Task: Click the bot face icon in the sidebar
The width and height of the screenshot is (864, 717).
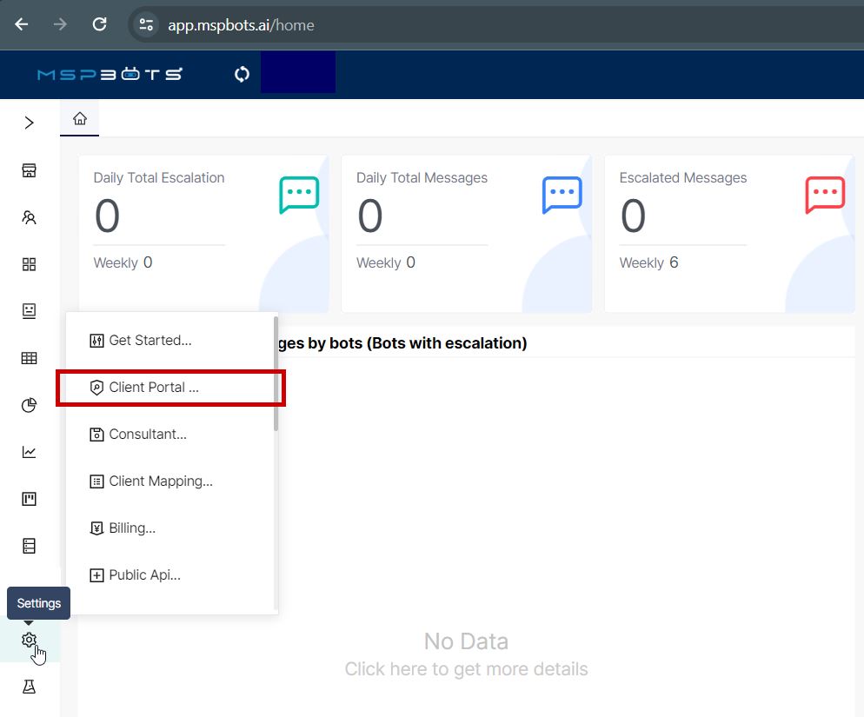Action: (x=30, y=311)
